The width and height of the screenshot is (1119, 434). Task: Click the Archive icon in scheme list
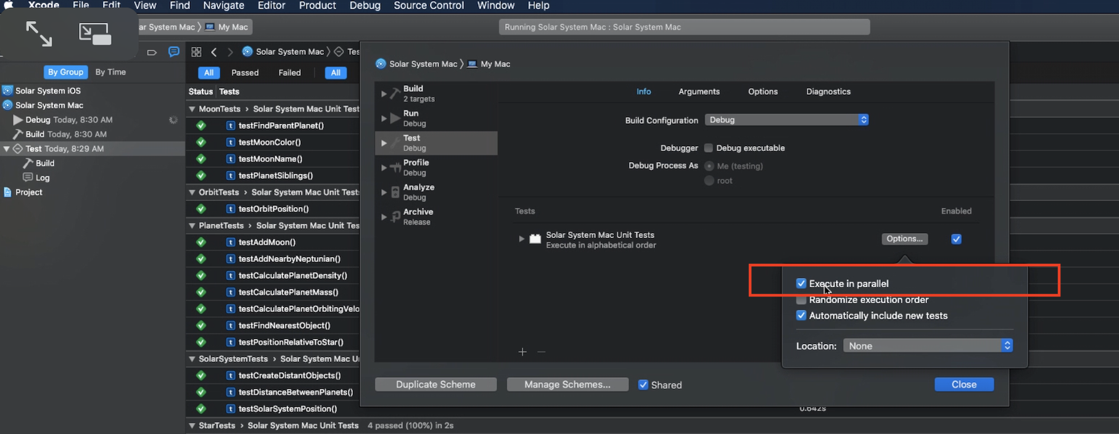[x=395, y=217]
